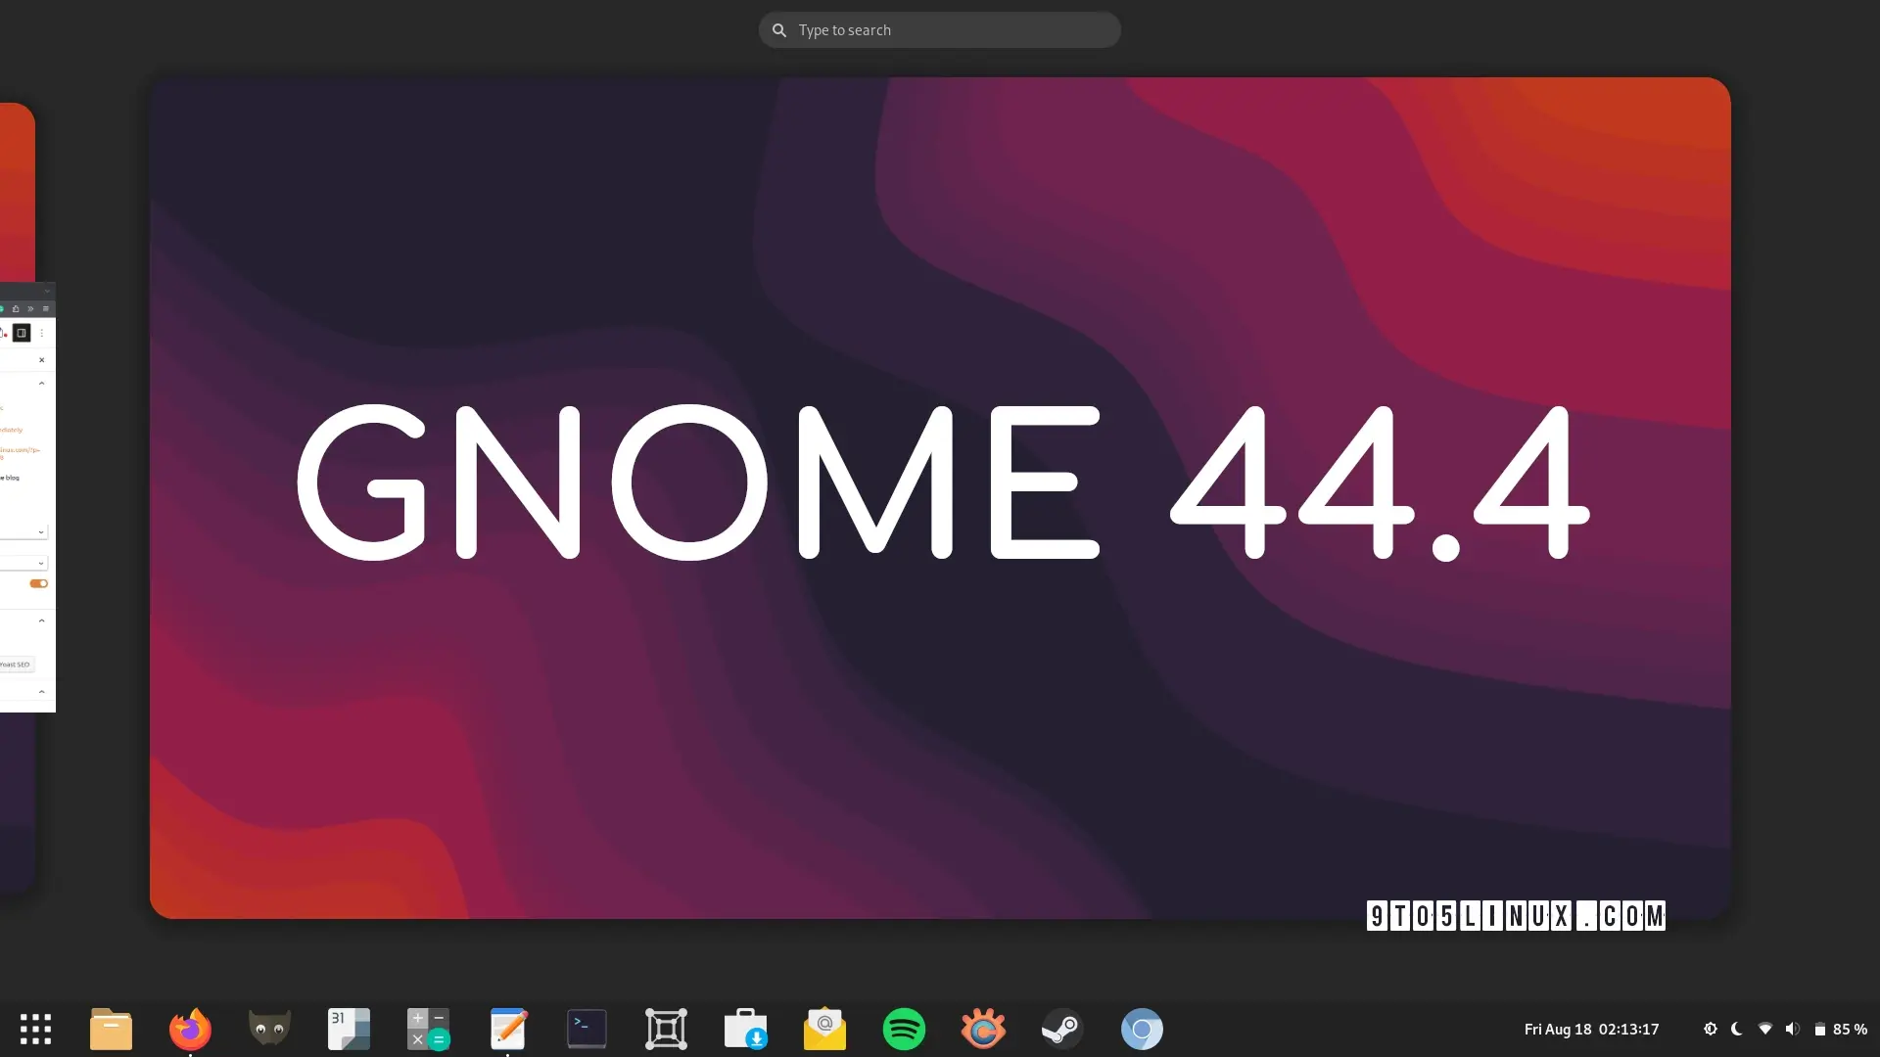Click the Wi-Fi status indicator
This screenshot has width=1880, height=1057.
(x=1764, y=1029)
